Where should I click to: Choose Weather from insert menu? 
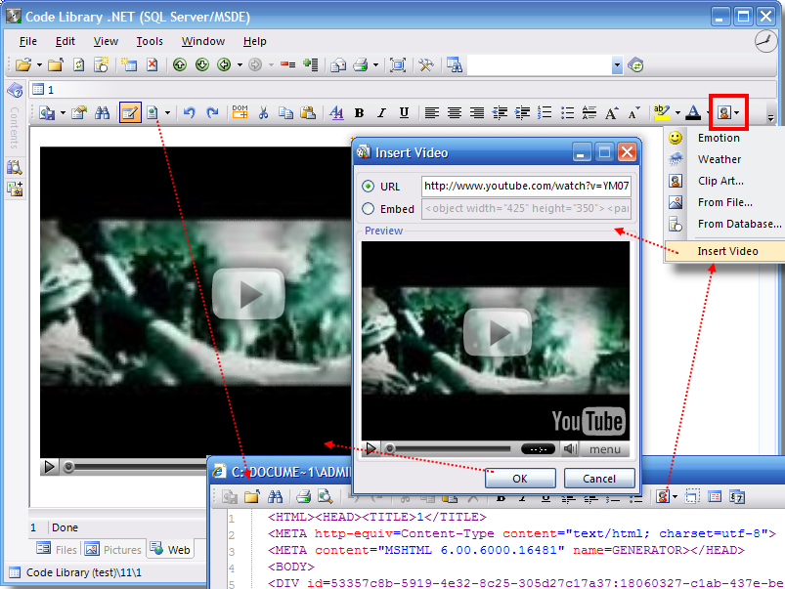pyautogui.click(x=725, y=159)
